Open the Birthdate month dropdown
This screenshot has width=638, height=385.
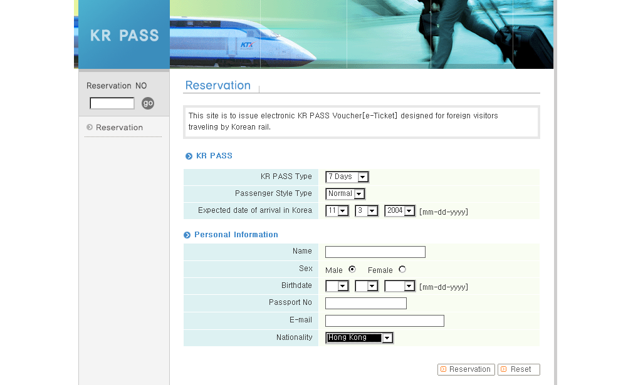point(337,286)
